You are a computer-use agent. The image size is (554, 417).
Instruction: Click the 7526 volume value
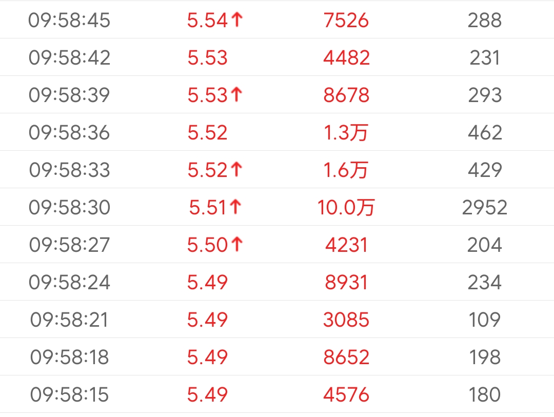click(346, 20)
